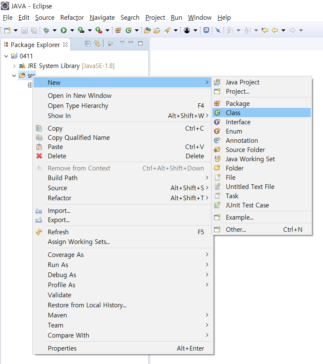Click the green Run button icon
Viewport: 323px width, 364px height.
pos(64,30)
